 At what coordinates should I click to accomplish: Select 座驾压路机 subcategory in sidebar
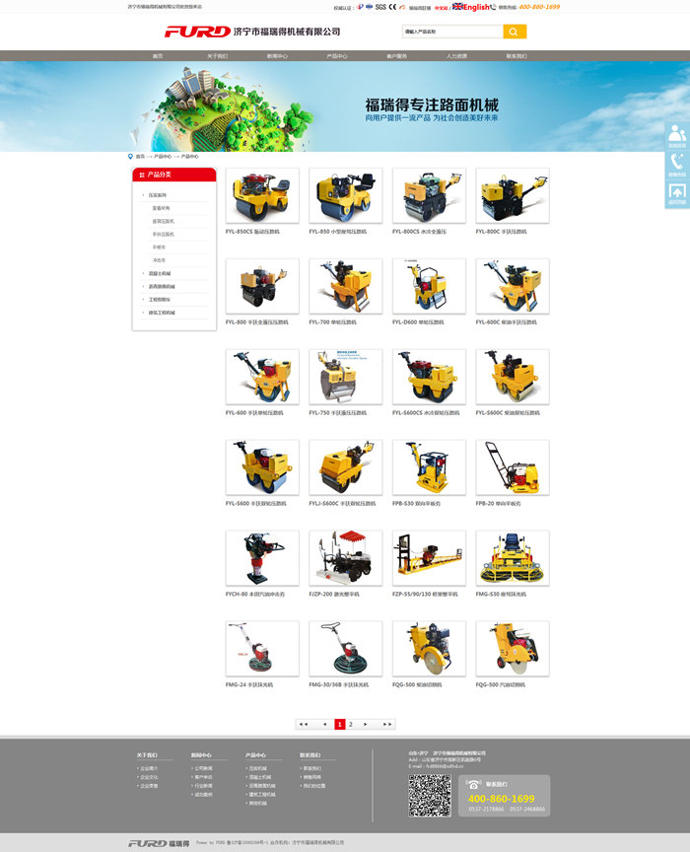pos(163,221)
